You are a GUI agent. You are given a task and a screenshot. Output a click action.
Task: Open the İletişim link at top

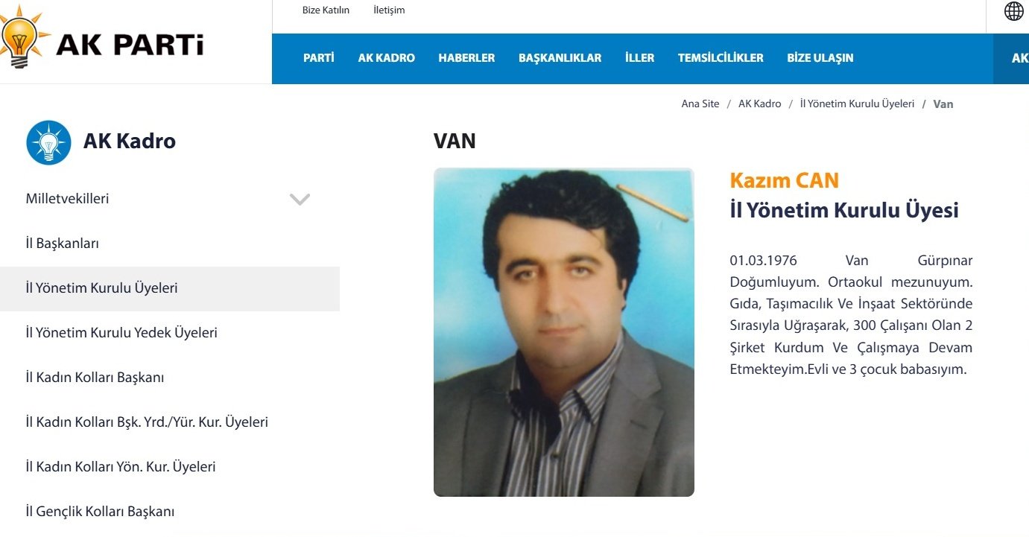389,10
